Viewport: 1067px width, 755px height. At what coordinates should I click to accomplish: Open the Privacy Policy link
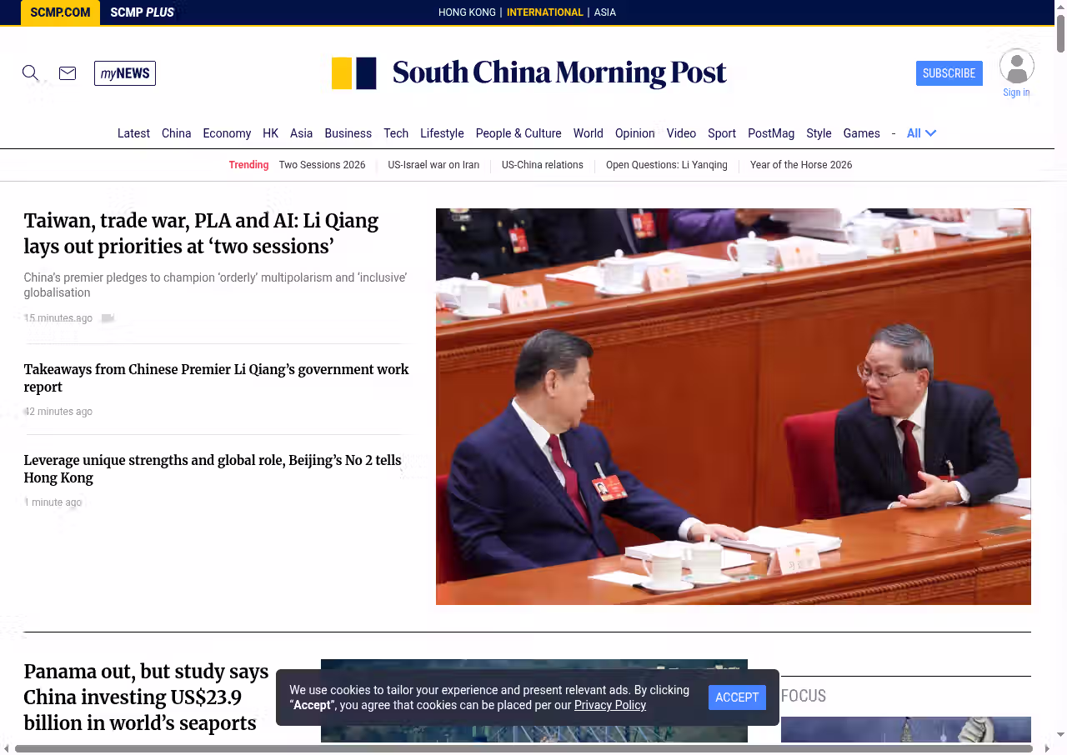pyautogui.click(x=609, y=705)
